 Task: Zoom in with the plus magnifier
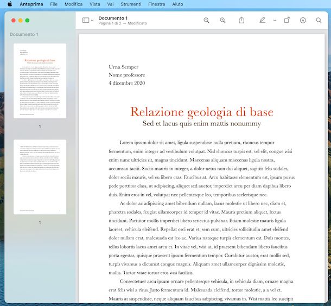222,20
